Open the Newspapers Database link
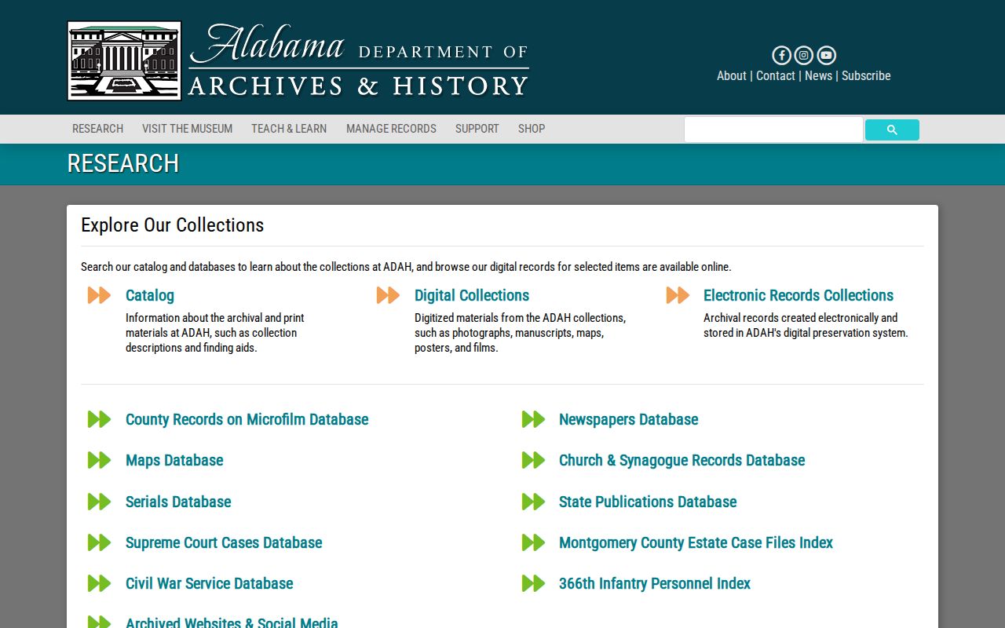This screenshot has width=1005, height=628. (x=629, y=419)
